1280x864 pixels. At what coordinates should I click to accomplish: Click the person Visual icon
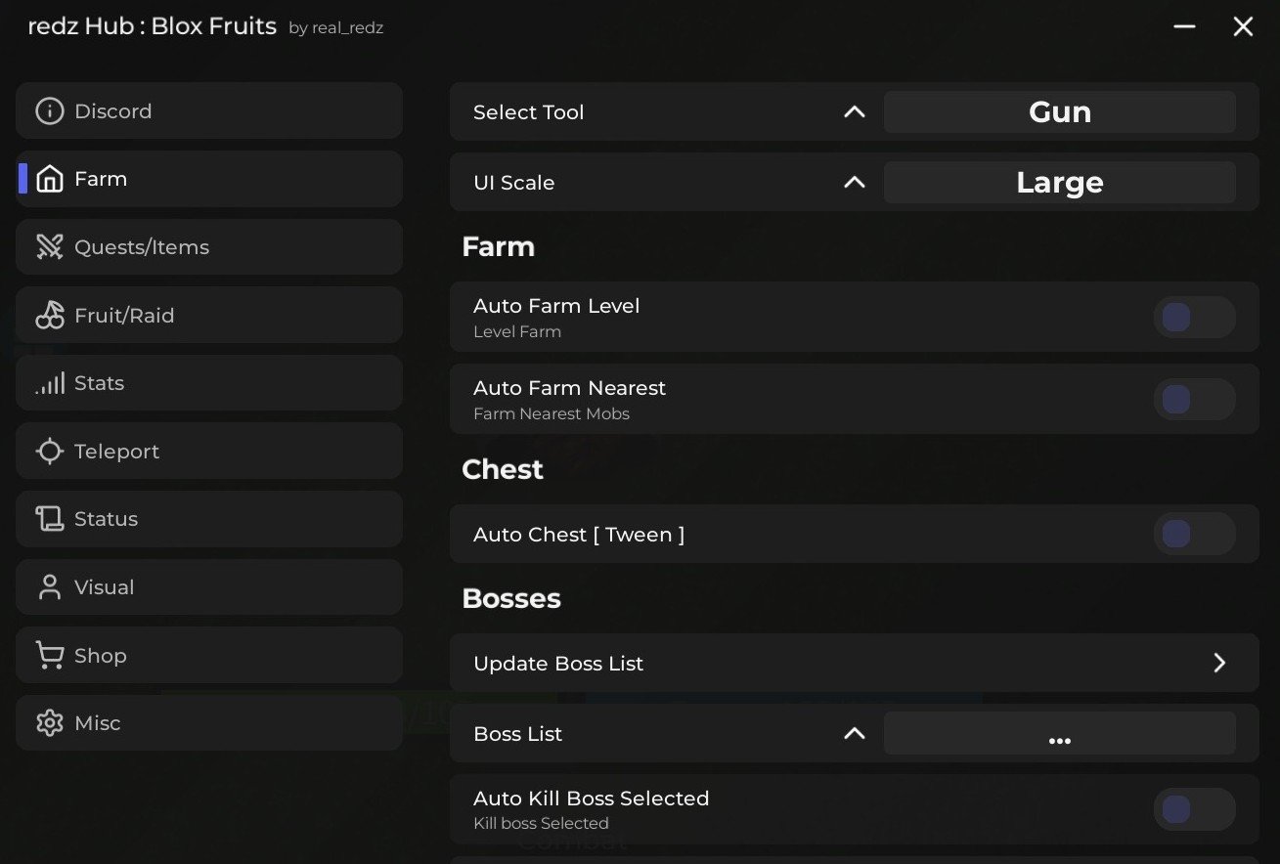[50, 587]
